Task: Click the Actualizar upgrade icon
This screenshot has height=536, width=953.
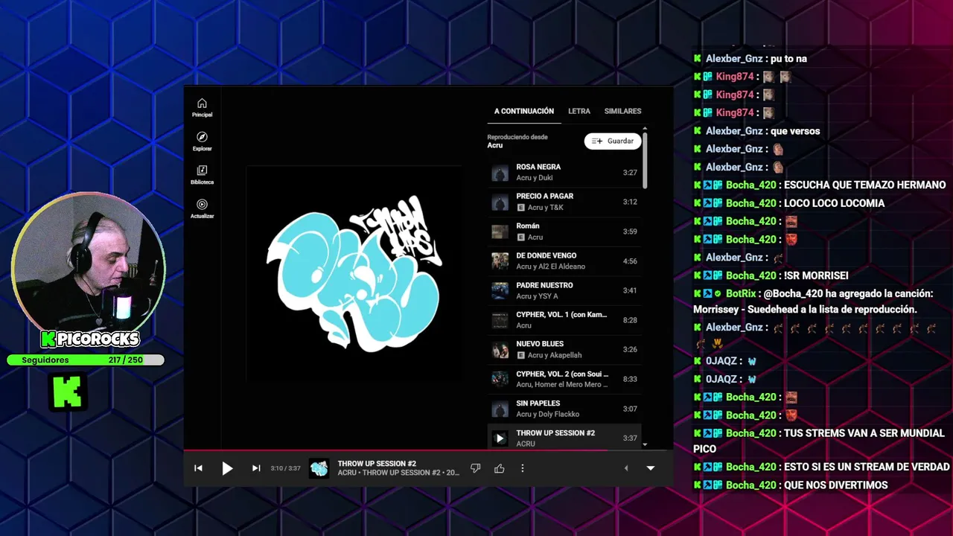Action: click(x=202, y=208)
